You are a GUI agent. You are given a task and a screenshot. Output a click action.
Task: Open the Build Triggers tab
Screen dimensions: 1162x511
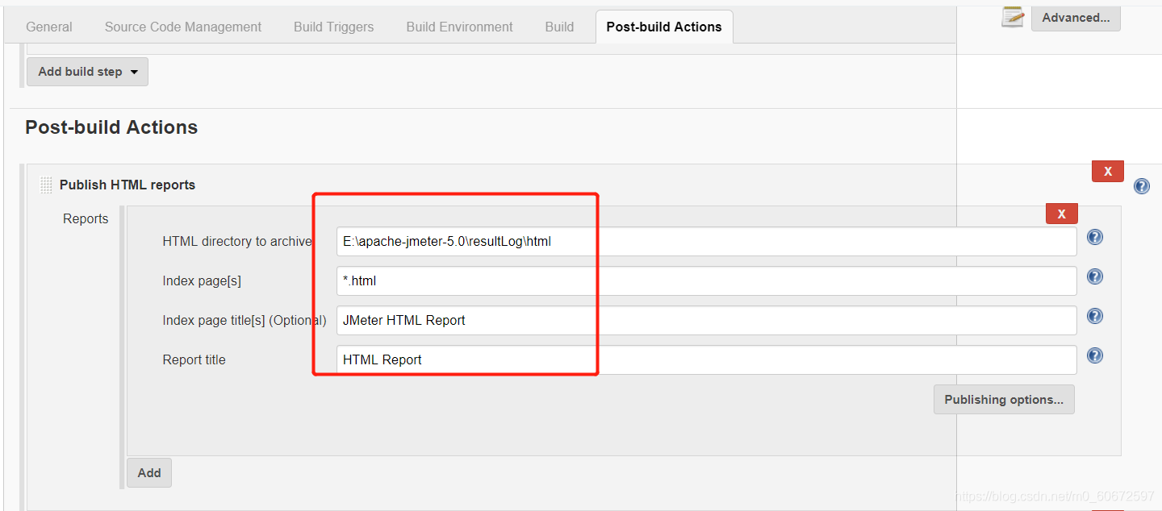334,27
